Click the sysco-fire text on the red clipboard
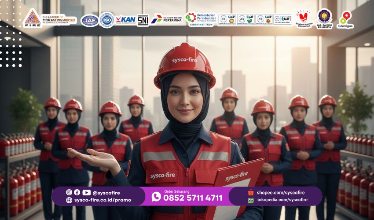374x220 pixels. (x=237, y=176)
